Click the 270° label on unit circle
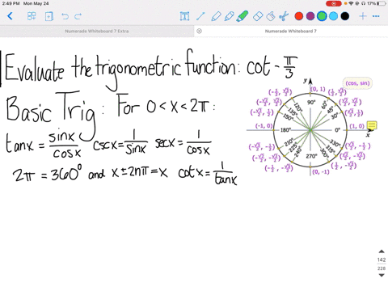The height and width of the screenshot is (291, 388). (311, 156)
